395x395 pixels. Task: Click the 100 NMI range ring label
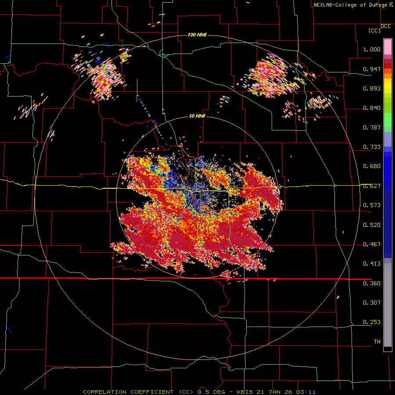pos(197,35)
